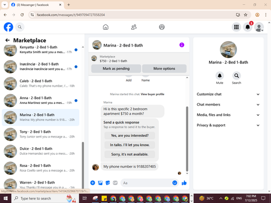
Task: Open Anna 2-Bed 1-Bath conversation
Action: (x=41, y=101)
